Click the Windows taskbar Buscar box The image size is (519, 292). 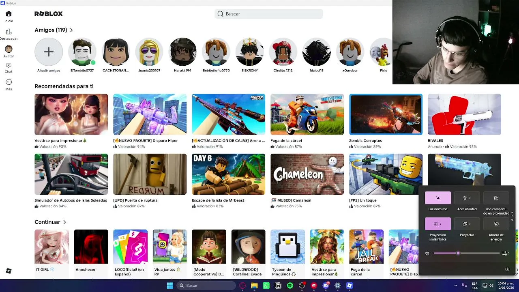tap(207, 286)
